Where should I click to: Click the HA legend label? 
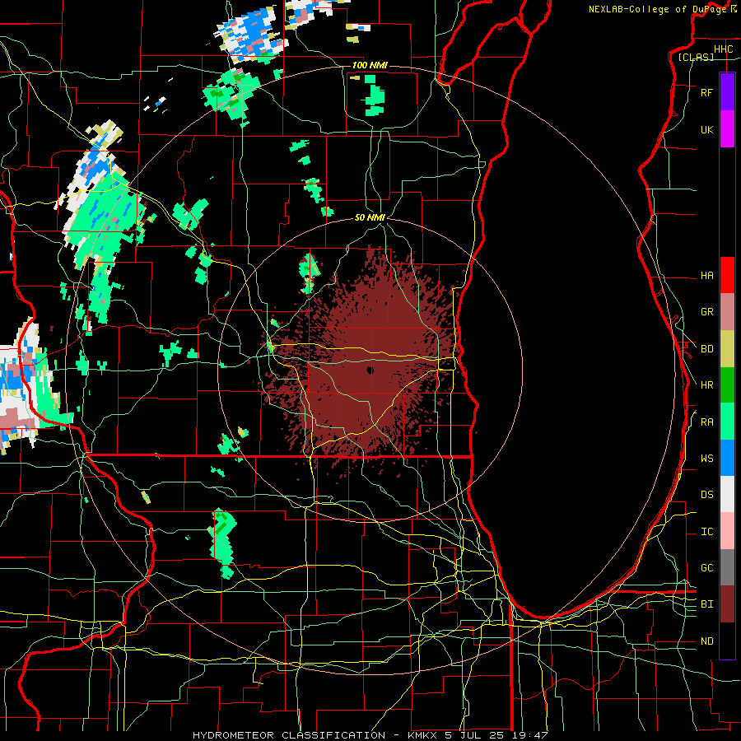[x=706, y=275]
